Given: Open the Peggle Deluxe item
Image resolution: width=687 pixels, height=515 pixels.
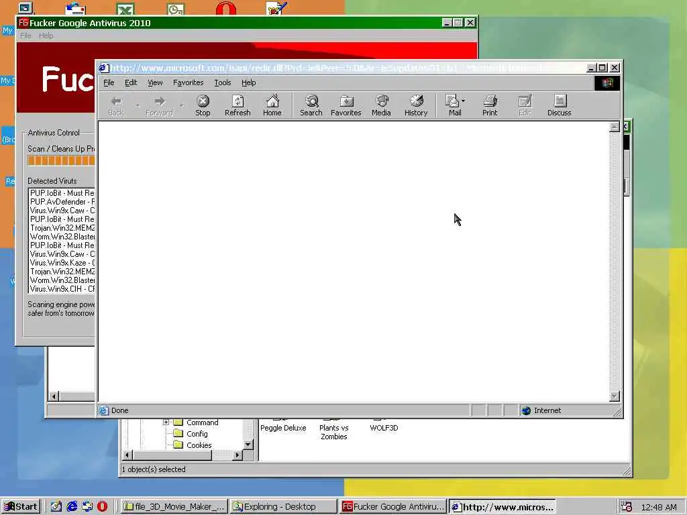Looking at the screenshot, I should (x=283, y=427).
